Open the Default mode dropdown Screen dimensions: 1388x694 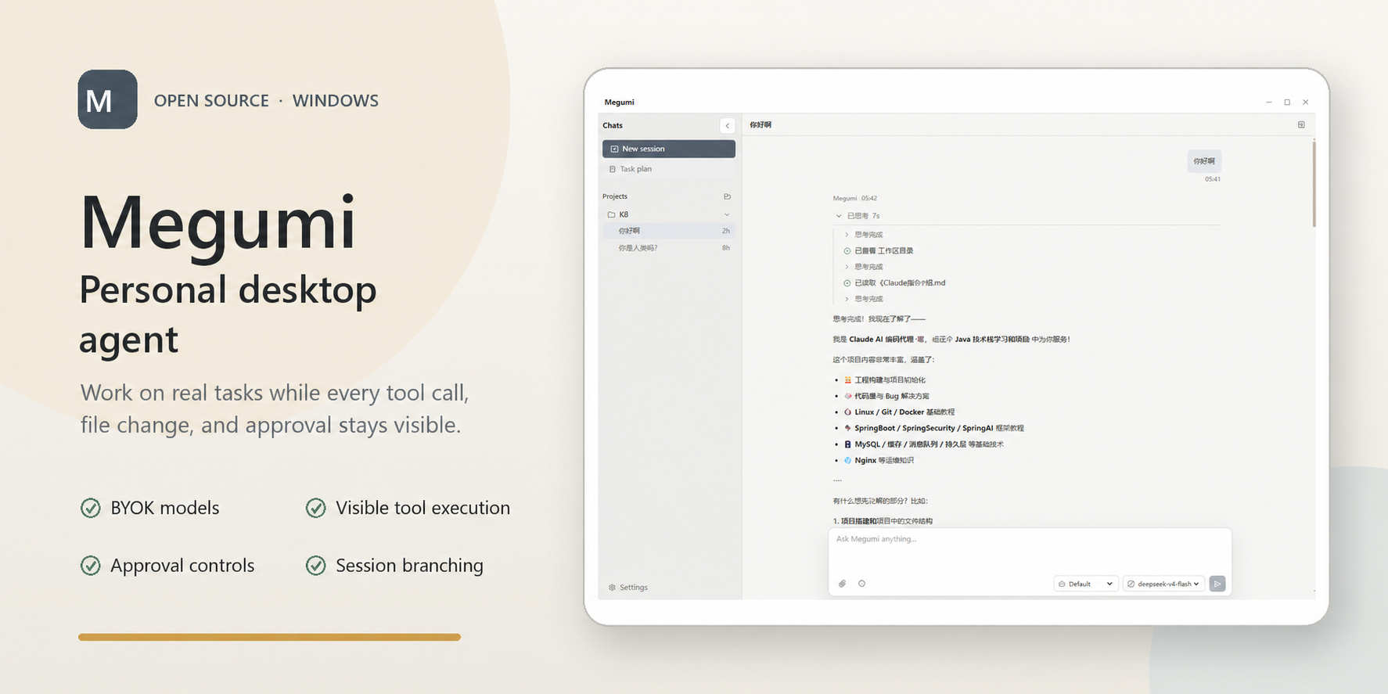point(1085,584)
